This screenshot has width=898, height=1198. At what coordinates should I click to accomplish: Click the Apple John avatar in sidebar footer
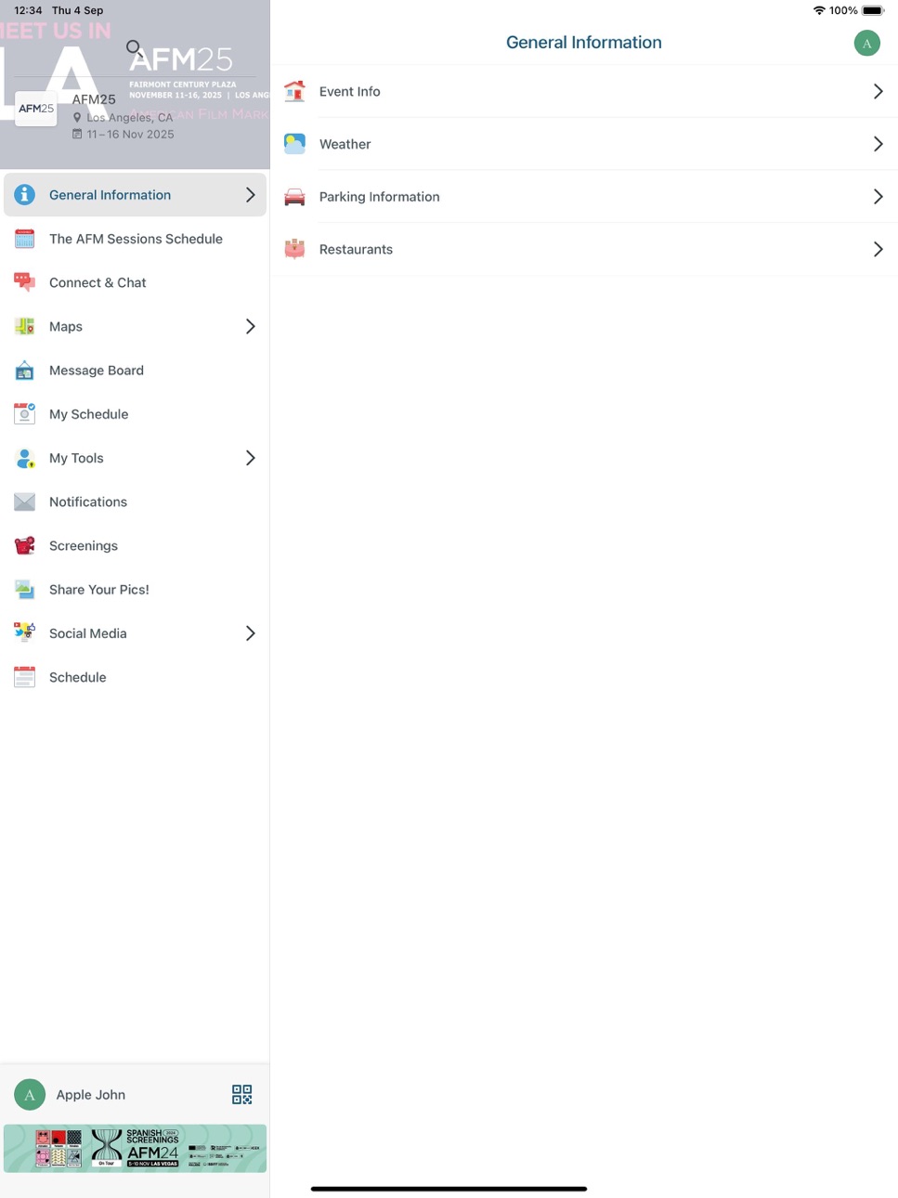pyautogui.click(x=30, y=1095)
